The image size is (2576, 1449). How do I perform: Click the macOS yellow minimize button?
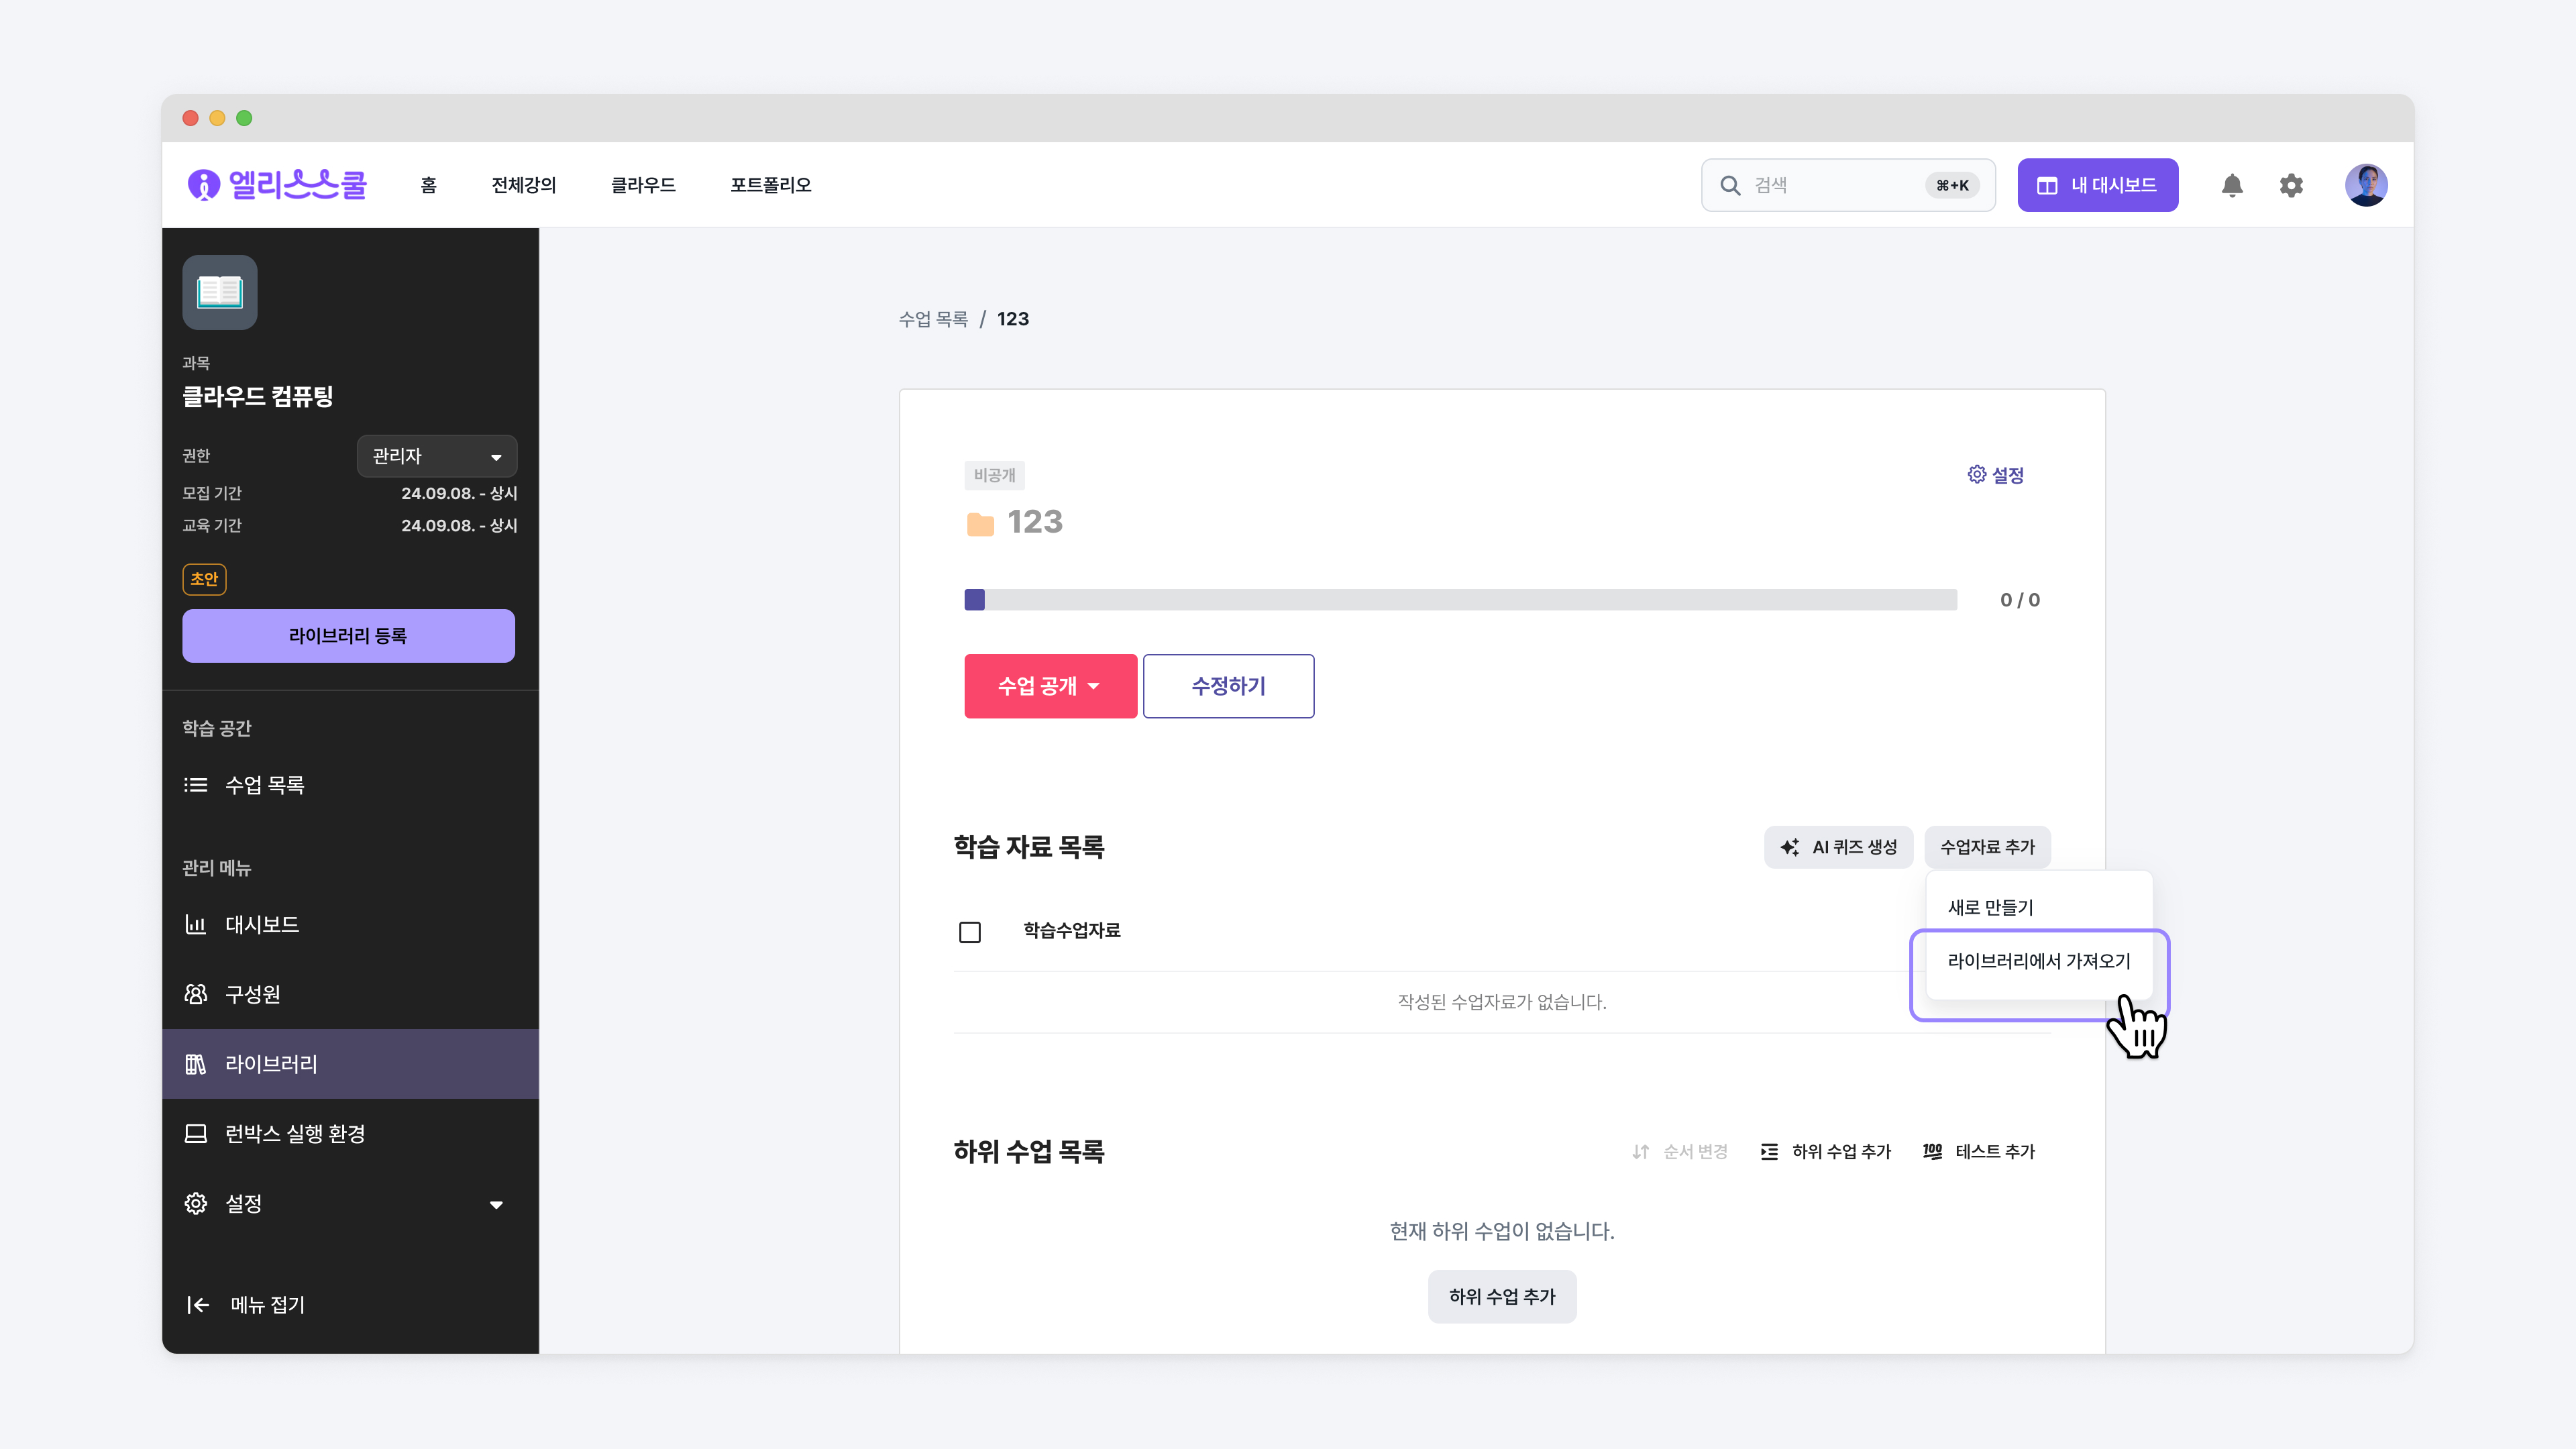click(x=217, y=118)
